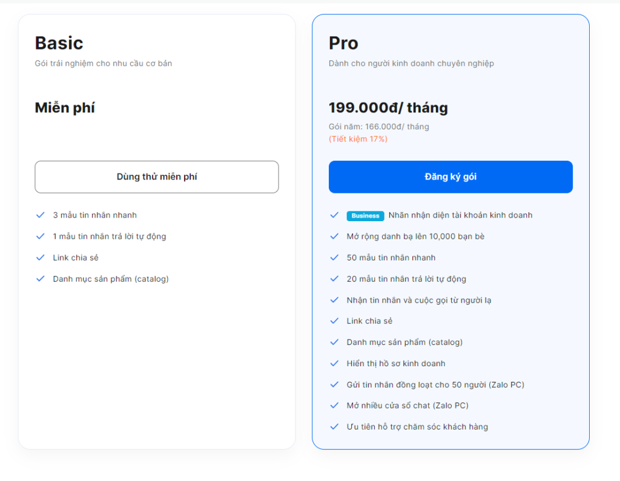Image resolution: width=620 pixels, height=481 pixels.
Task: Click the 199.000đ/ tháng price text
Action: tap(388, 108)
